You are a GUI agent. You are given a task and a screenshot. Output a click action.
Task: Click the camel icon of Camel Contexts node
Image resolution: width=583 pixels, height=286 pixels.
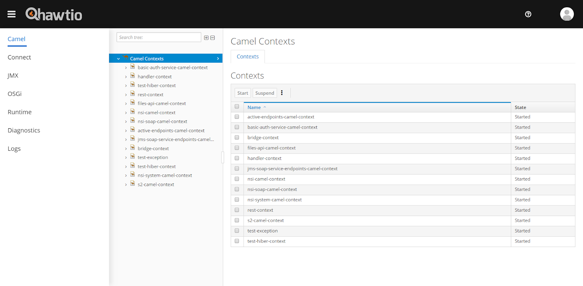tap(126, 58)
